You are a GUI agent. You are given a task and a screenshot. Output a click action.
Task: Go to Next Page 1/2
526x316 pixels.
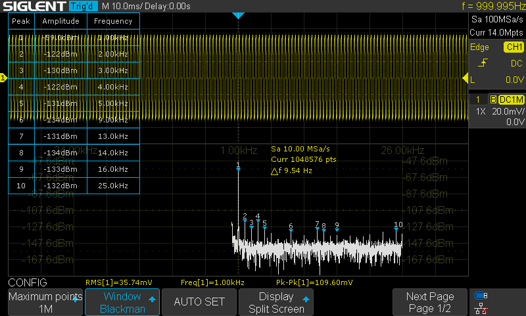click(x=430, y=302)
